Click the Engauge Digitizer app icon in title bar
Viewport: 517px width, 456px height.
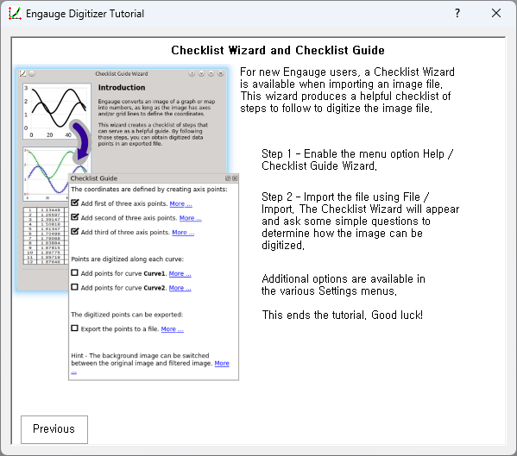(15, 14)
